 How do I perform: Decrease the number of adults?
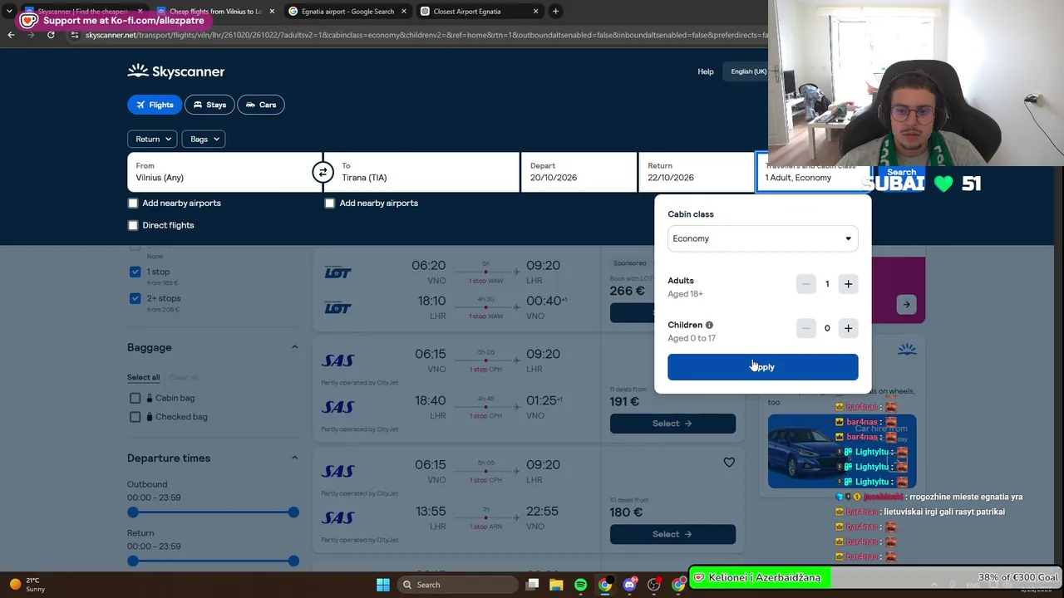(805, 284)
